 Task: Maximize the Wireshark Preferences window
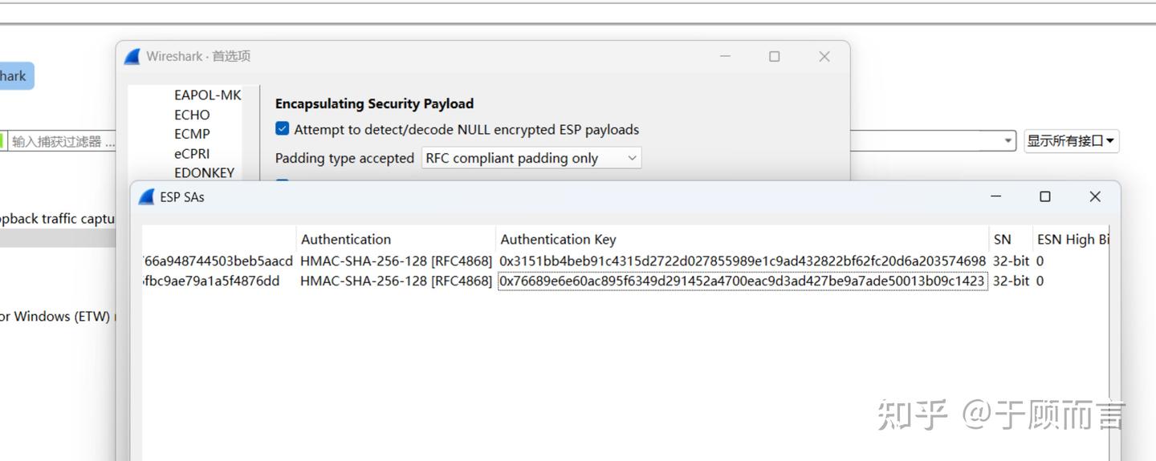(774, 56)
